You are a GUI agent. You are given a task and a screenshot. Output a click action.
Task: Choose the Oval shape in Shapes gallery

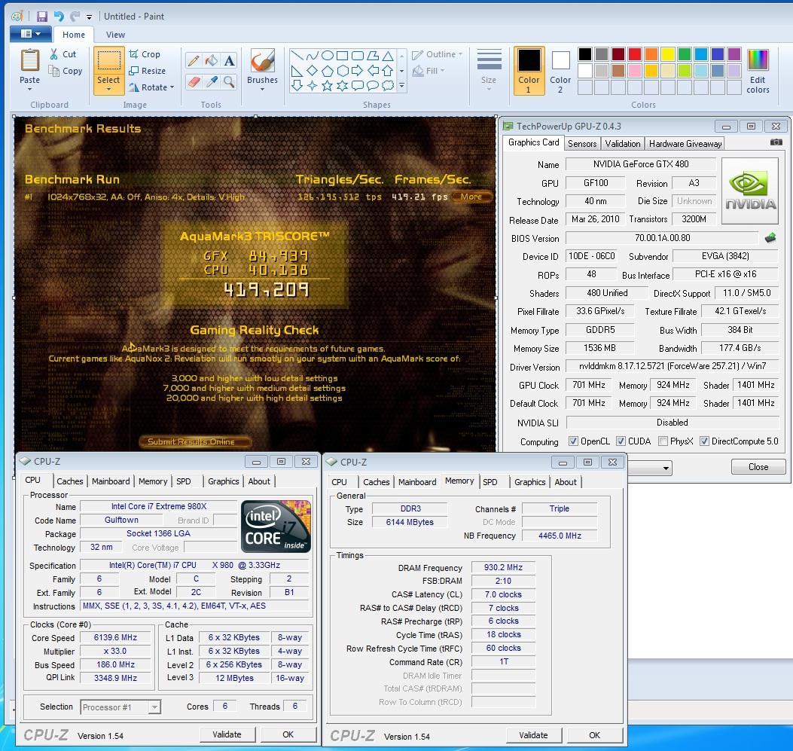pos(327,55)
